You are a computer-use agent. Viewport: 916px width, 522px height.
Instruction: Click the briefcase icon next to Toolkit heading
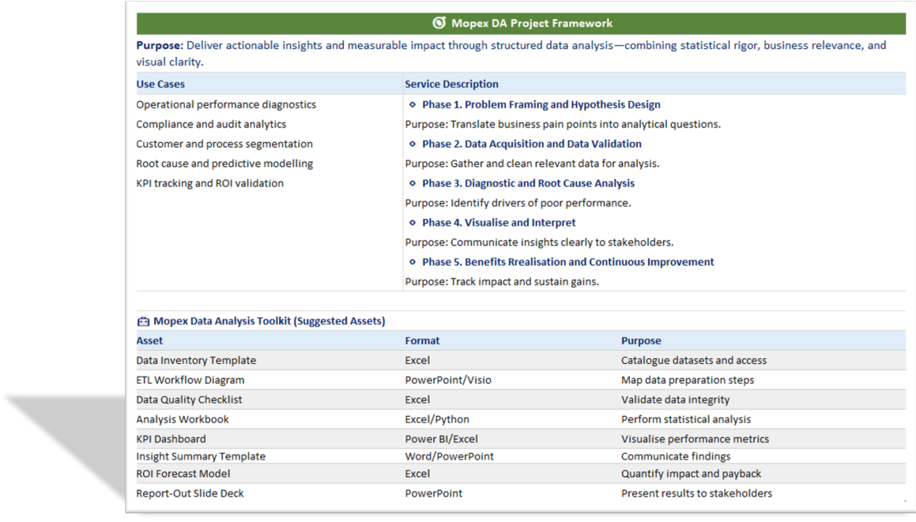coord(143,321)
